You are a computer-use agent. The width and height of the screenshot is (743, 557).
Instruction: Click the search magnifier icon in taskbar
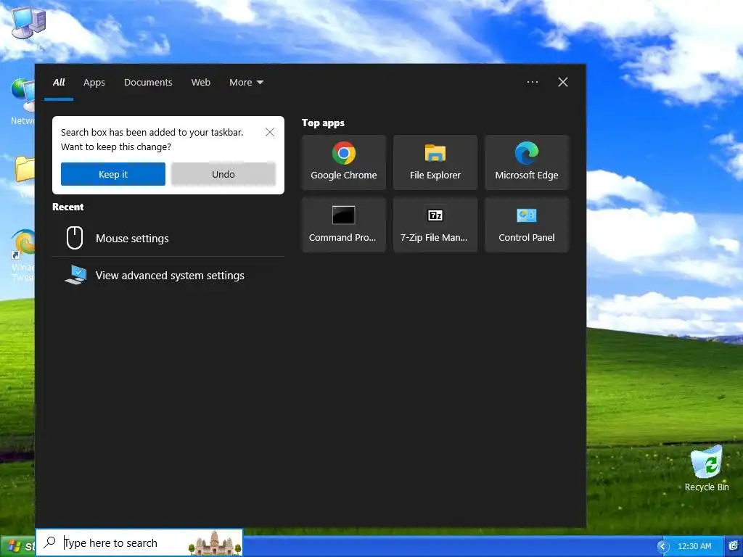click(x=50, y=542)
